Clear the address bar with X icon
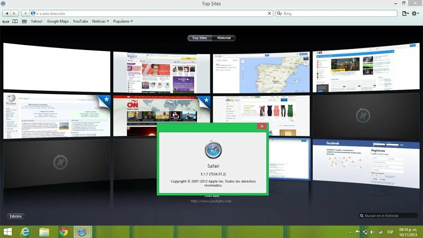The image size is (423, 238). point(269,14)
